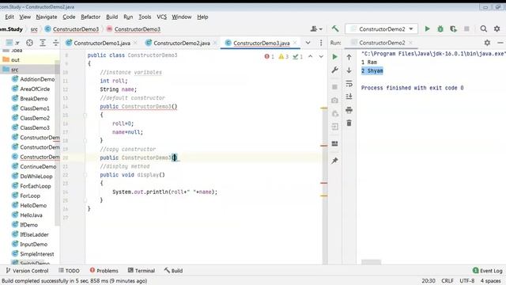This screenshot has height=285, width=506.
Task: Rerun program in Run panel
Action: (334, 57)
